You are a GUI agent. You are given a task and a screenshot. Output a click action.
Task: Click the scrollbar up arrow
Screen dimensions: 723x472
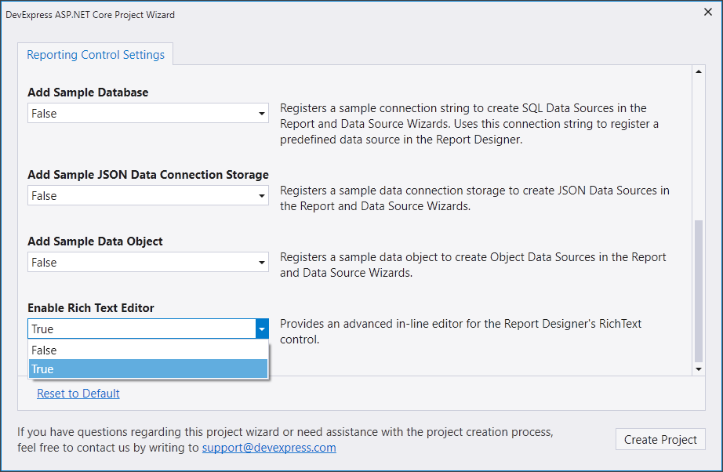699,71
